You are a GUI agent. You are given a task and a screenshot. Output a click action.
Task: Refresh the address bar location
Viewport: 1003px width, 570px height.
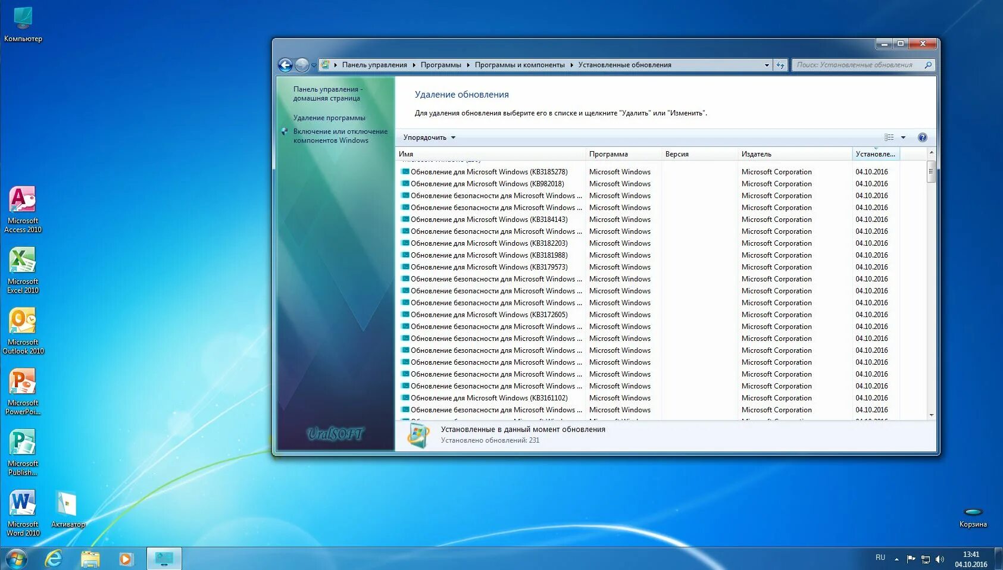(780, 65)
